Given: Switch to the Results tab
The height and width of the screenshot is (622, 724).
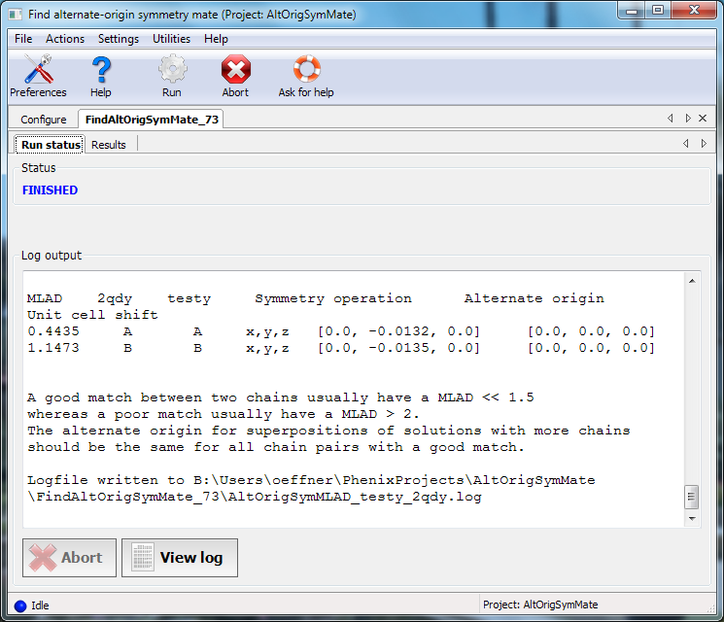Looking at the screenshot, I should click(x=109, y=145).
